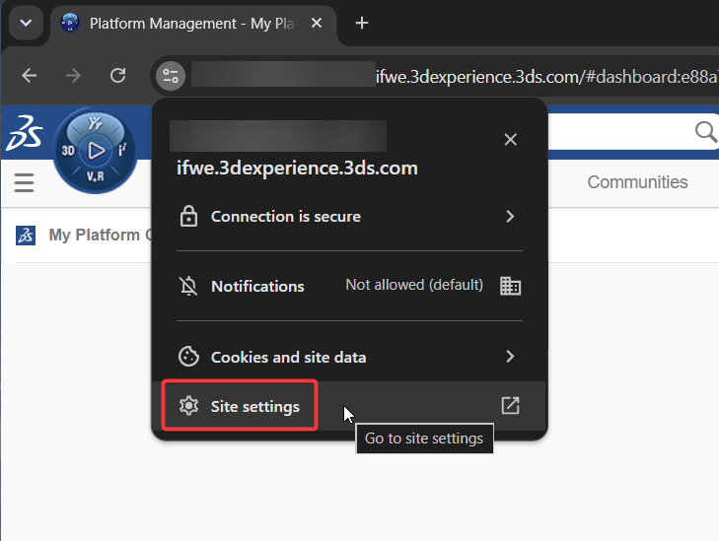The height and width of the screenshot is (541, 719).
Task: Click the URL in the address bar
Action: [x=545, y=77]
